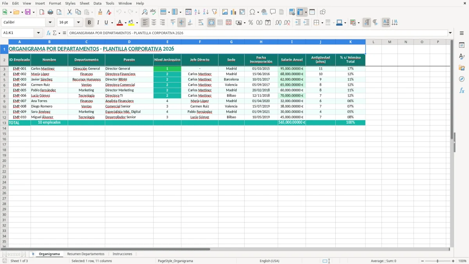This screenshot has width=469, height=264.
Task: Toggle Center Vertically alignment
Action: (181, 23)
